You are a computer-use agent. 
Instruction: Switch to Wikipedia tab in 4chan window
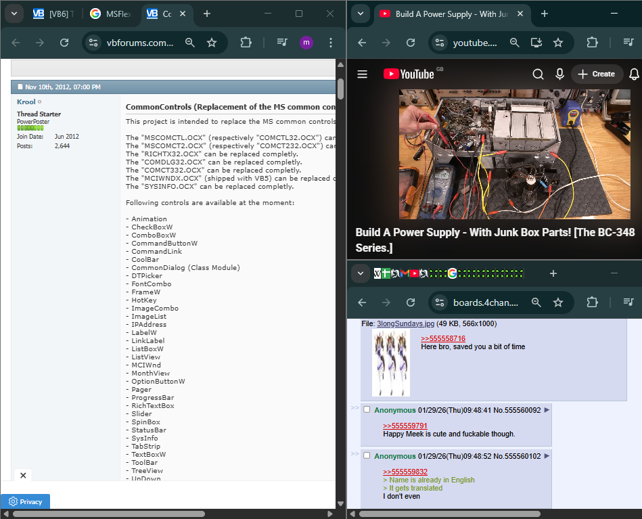[377, 273]
